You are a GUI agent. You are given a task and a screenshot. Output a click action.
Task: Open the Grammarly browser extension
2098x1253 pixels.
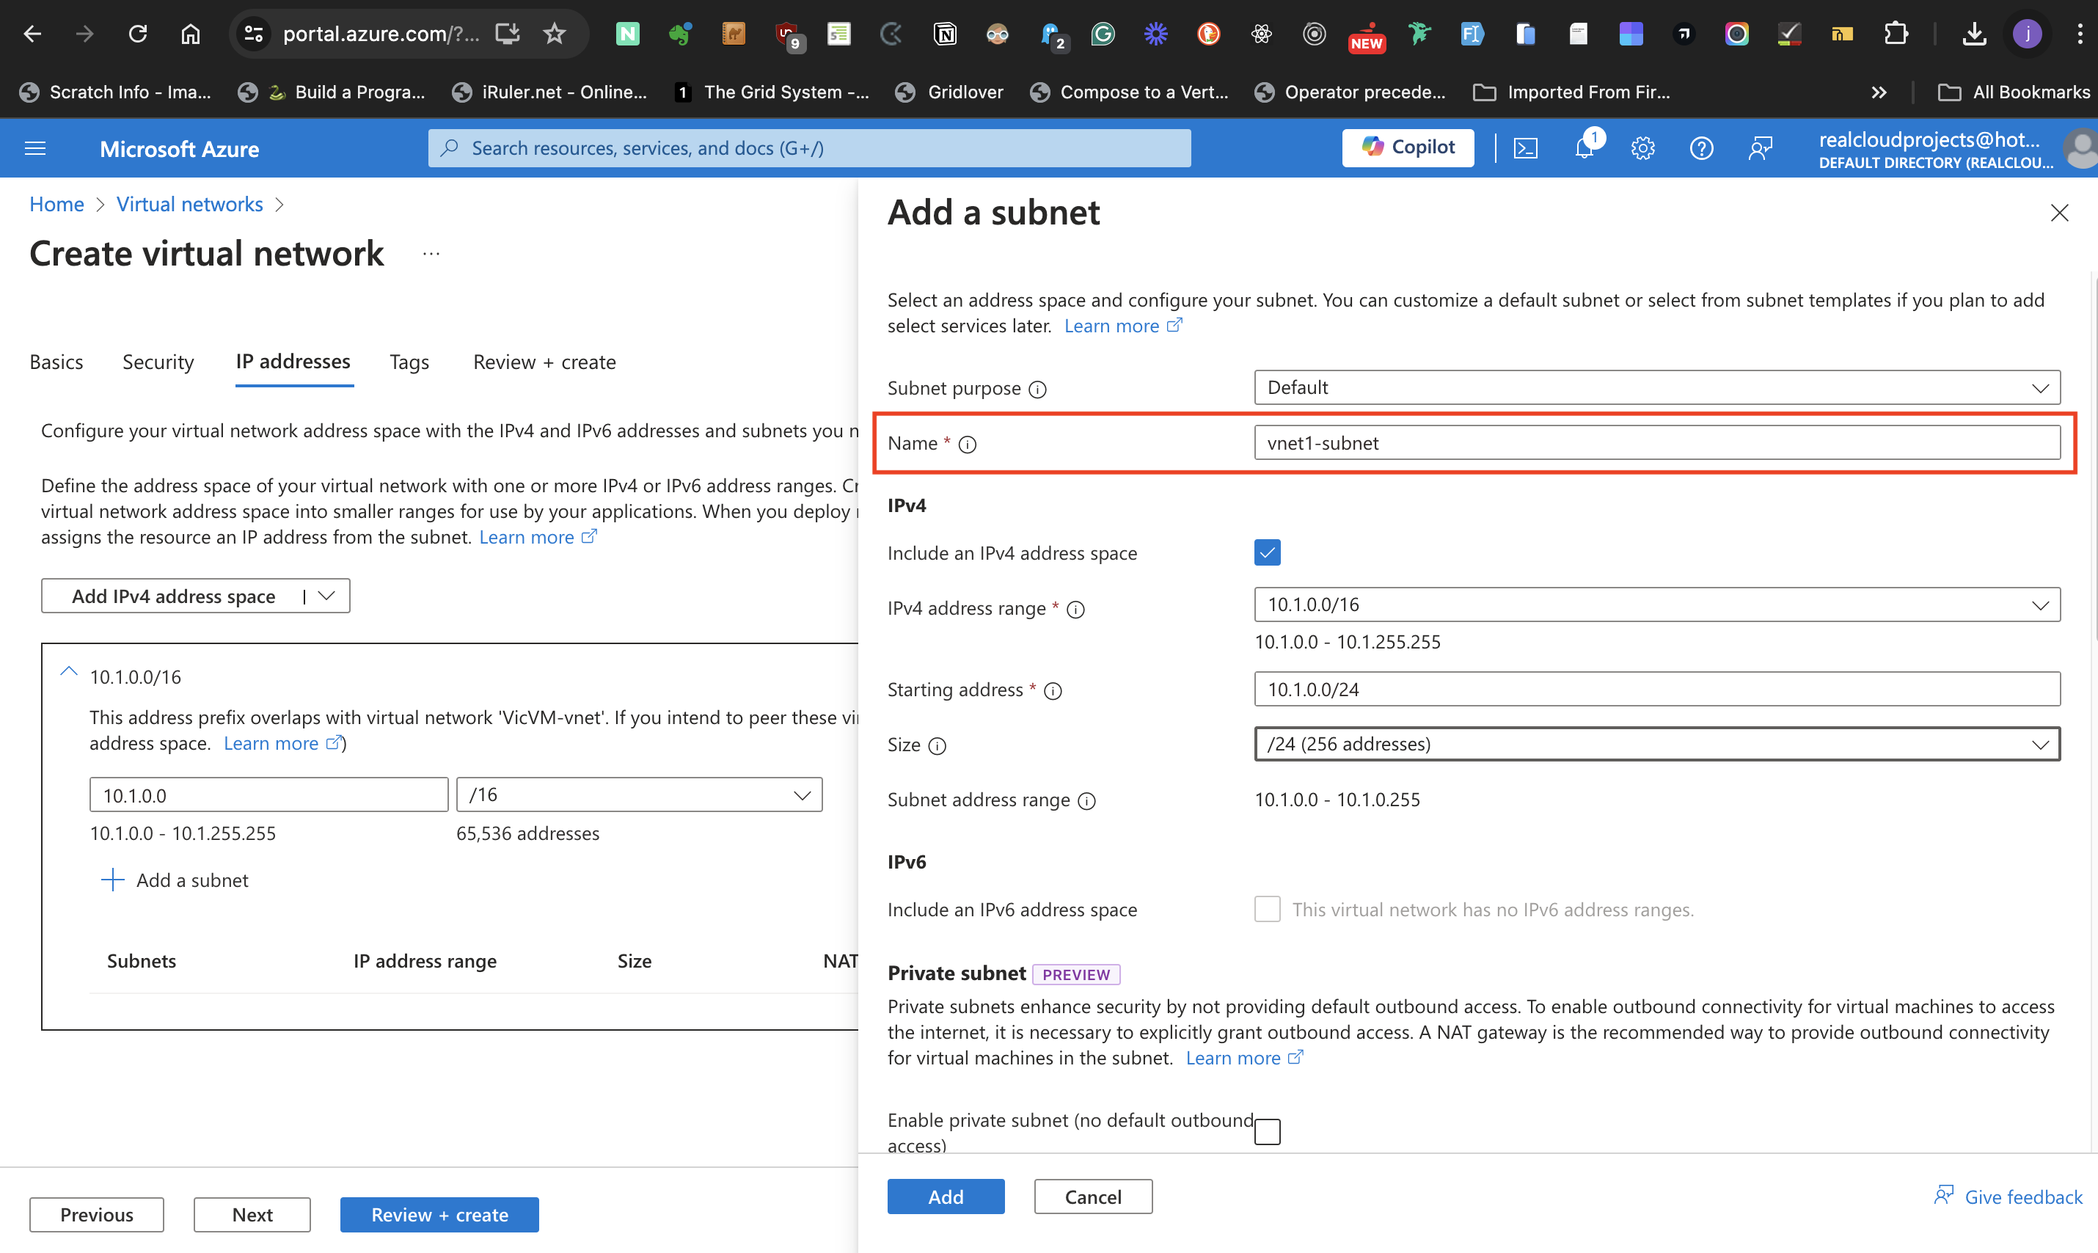click(x=1103, y=34)
